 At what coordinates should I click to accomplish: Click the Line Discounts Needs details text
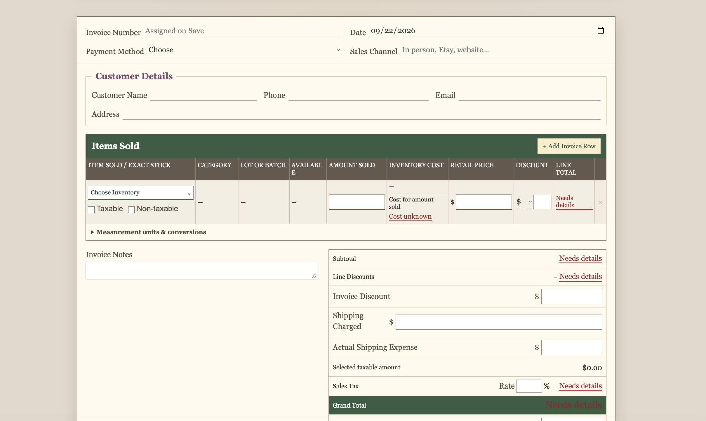coord(581,277)
